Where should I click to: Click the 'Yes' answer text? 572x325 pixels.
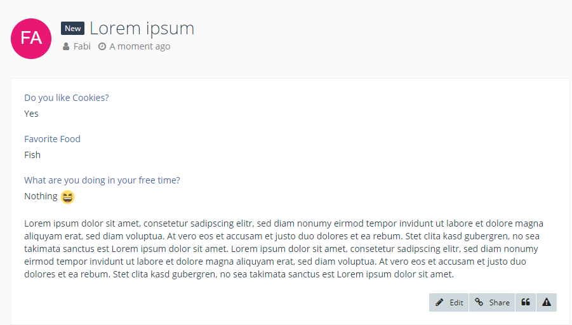pos(31,114)
